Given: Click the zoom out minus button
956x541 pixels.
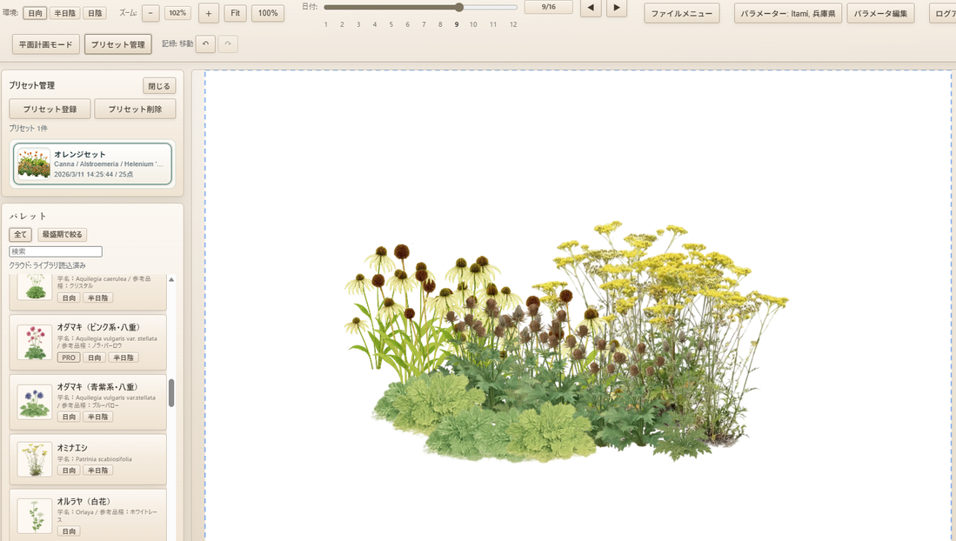Looking at the screenshot, I should [x=150, y=13].
